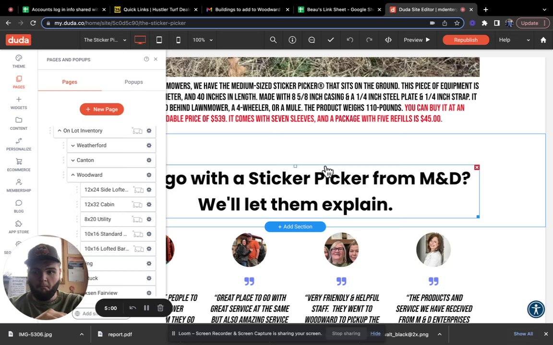This screenshot has width=553, height=345.
Task: Open the Membership panel
Action: click(19, 185)
